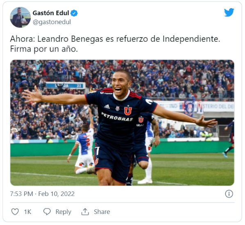Screen dimensions: 245x225
Task: Open the Gastón Edul display name
Action: [x=51, y=13]
